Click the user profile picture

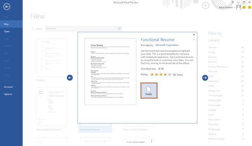pyautogui.click(x=238, y=7)
